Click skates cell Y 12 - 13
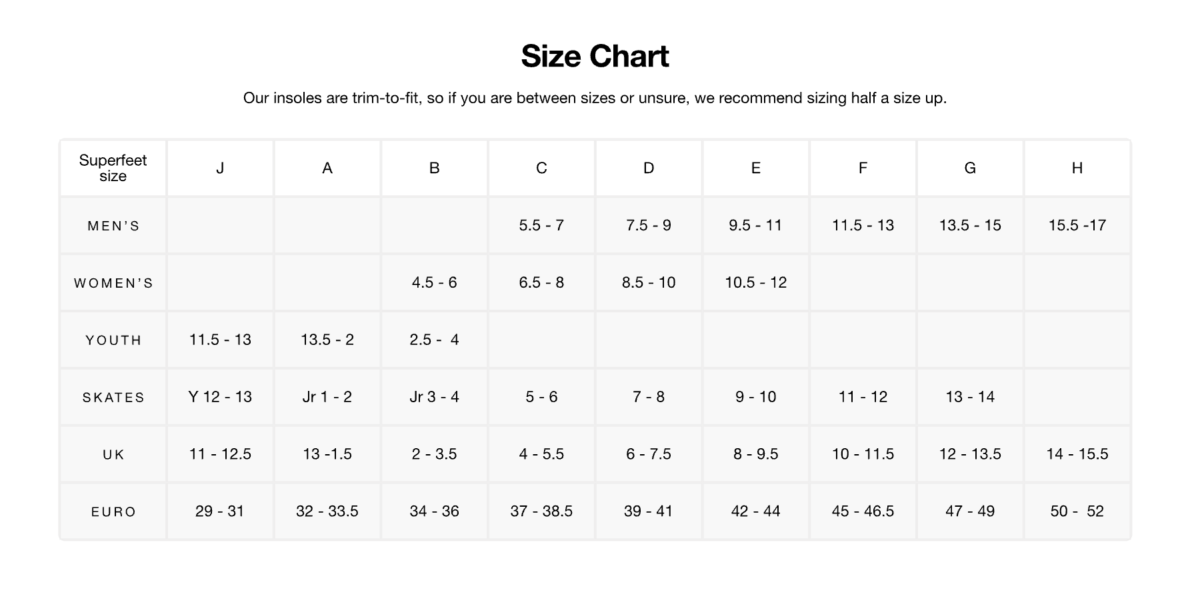 coord(220,397)
